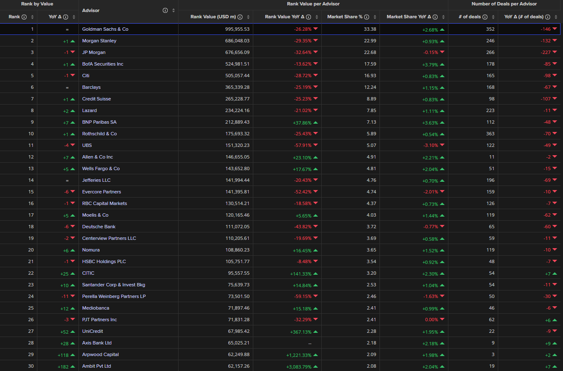Click Santander Corp & Invest Bkg link
The image size is (563, 371).
[114, 285]
